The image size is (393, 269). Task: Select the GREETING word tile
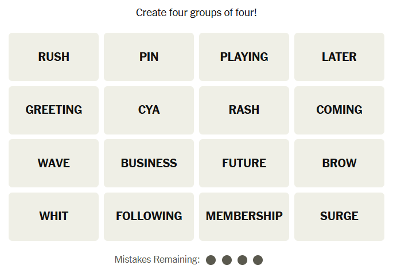coord(53,110)
